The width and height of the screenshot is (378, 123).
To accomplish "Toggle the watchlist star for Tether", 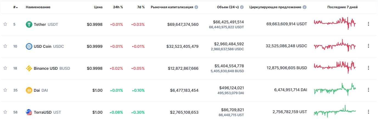I will click(x=5, y=24).
